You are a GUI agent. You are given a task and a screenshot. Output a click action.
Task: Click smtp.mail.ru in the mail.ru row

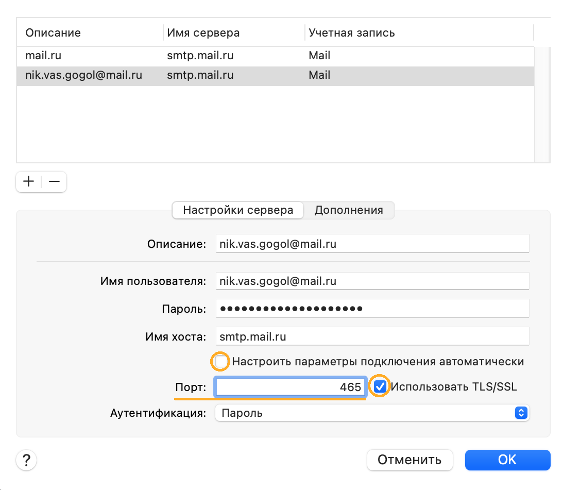200,56
